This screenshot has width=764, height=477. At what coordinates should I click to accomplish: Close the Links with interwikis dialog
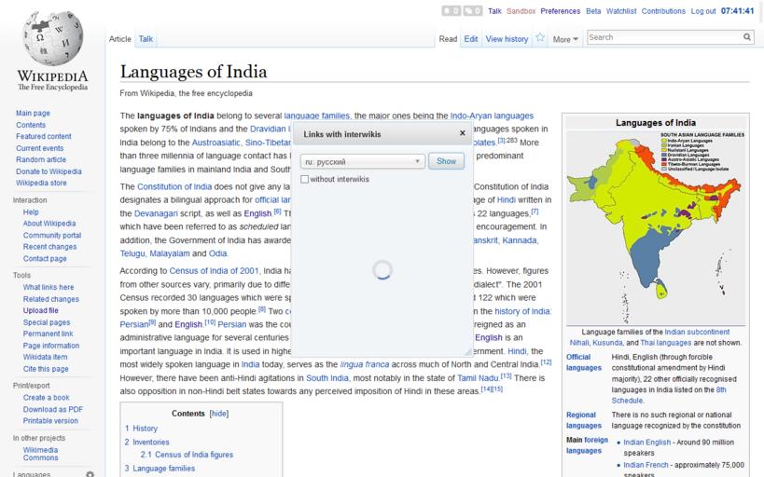[462, 133]
